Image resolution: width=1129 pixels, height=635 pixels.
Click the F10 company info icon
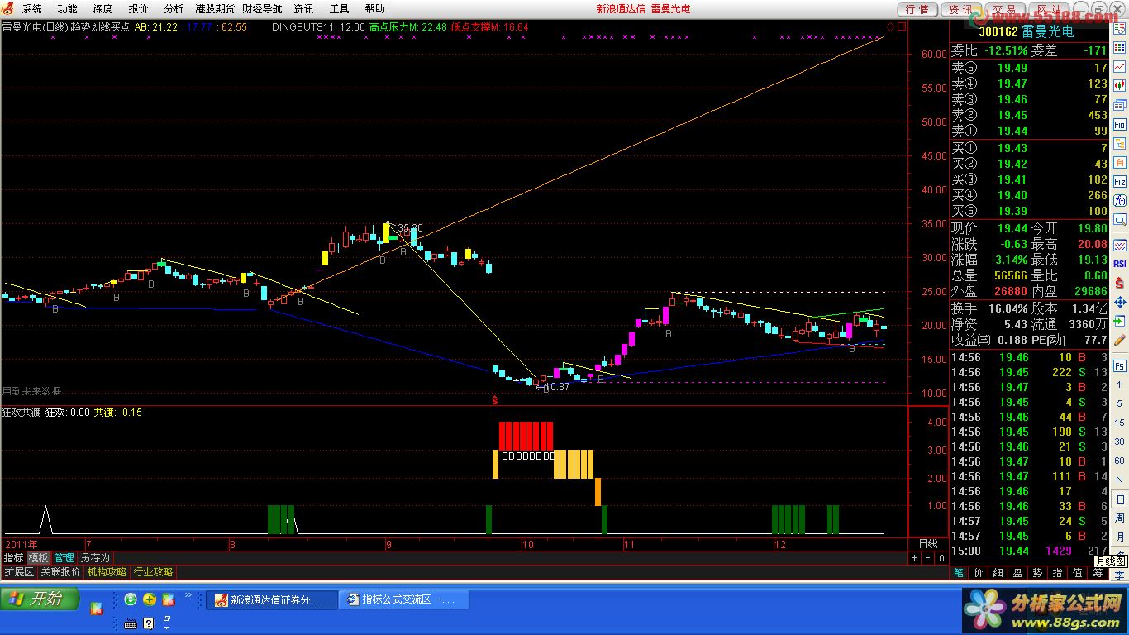click(x=1120, y=124)
